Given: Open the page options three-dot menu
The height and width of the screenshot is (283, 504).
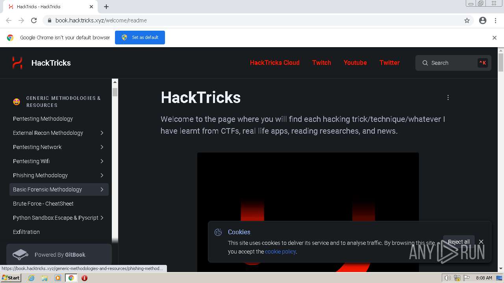Looking at the screenshot, I should (448, 97).
